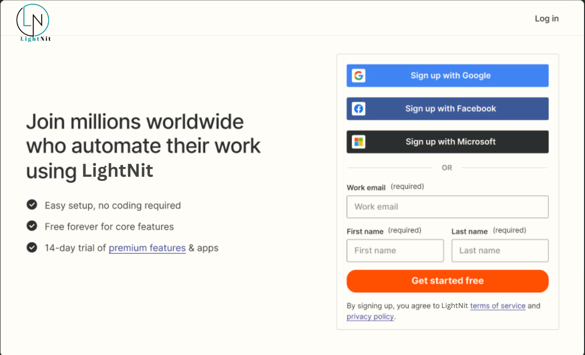The height and width of the screenshot is (355, 585).
Task: Click the checkmark beside Free forever
Action: coord(32,226)
